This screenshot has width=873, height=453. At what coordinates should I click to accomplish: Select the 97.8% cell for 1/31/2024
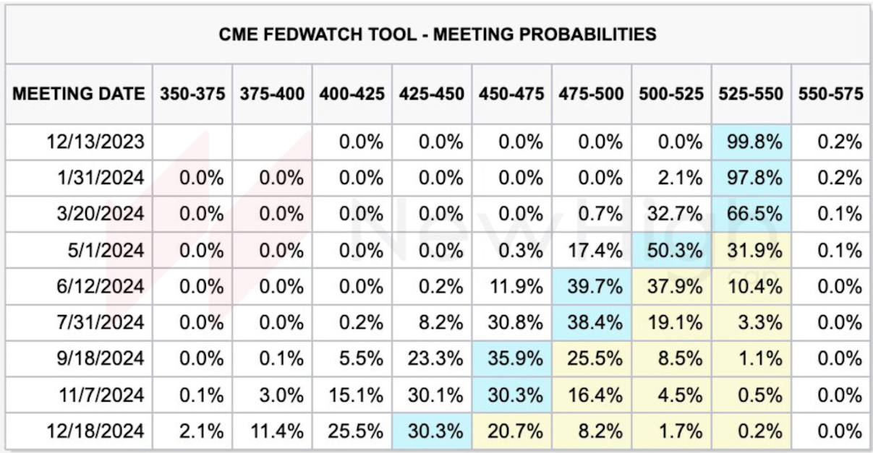click(751, 178)
